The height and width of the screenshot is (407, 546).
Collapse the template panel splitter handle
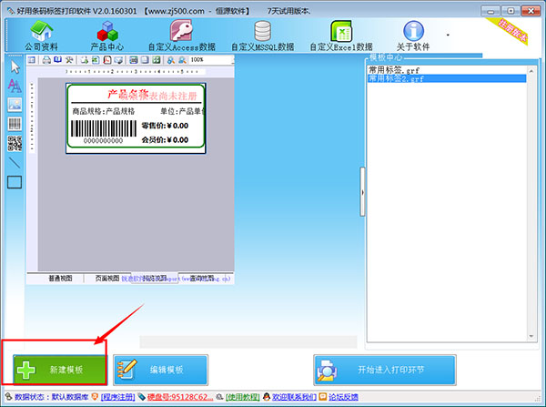point(362,191)
